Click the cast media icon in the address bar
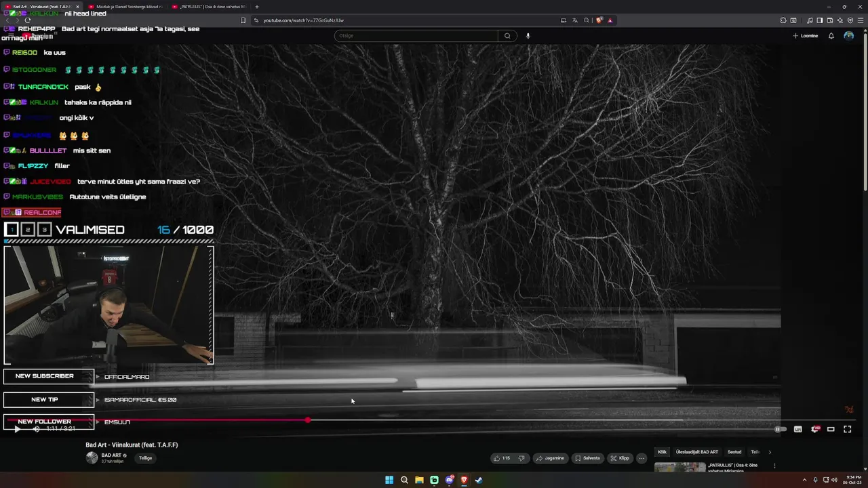Screen dimensions: 868x488 pos(564,20)
